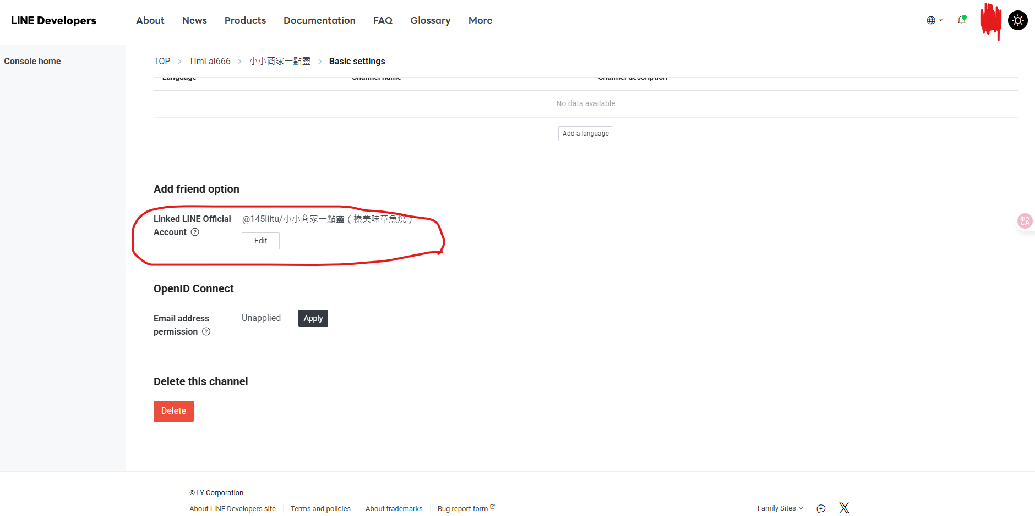Click the help icon beside Linked LINE Official Account

coord(195,232)
